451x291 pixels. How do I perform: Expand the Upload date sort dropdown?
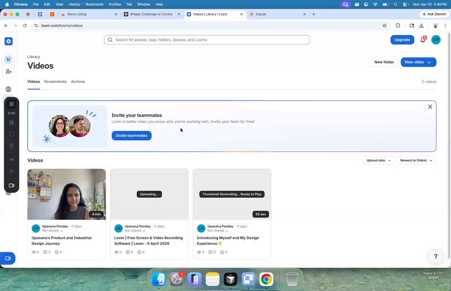379,160
